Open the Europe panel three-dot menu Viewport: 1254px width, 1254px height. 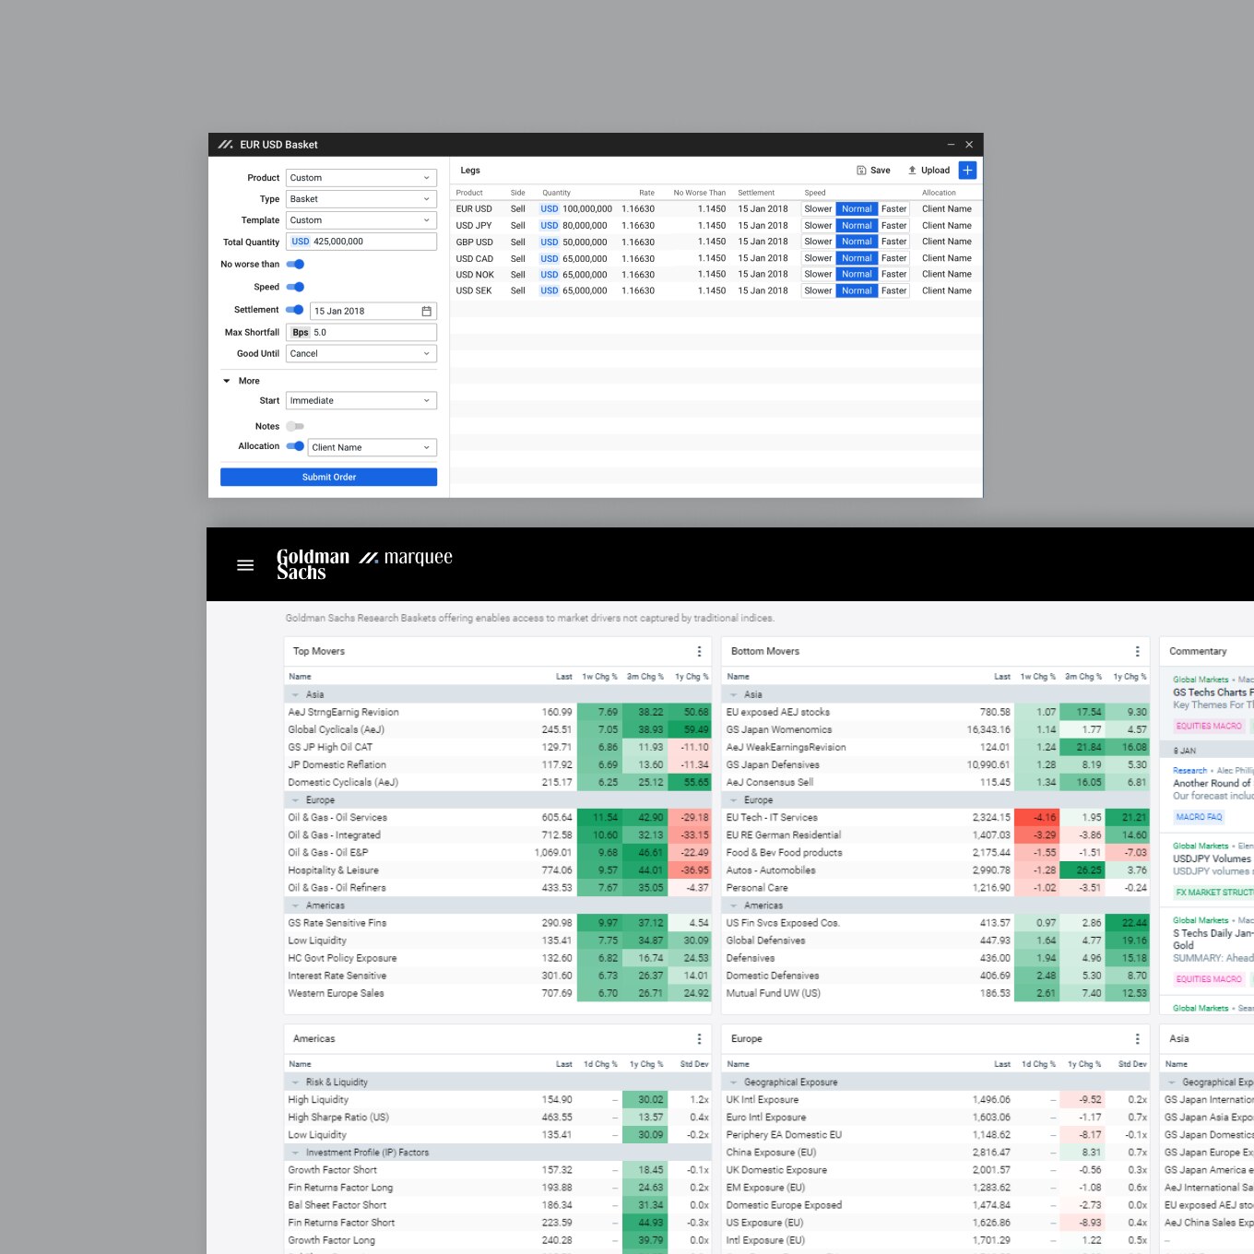tap(1137, 1039)
